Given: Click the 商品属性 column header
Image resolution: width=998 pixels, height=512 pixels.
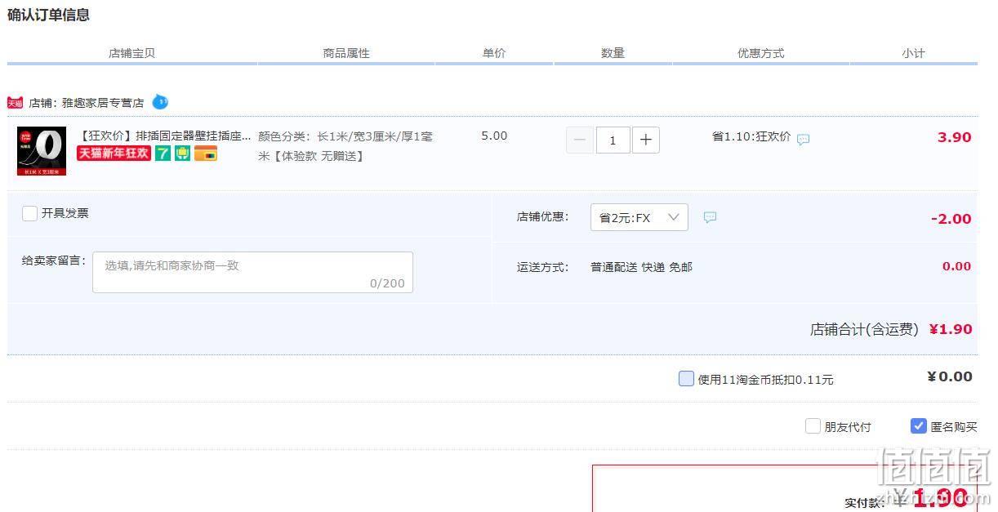Looking at the screenshot, I should click(x=346, y=53).
